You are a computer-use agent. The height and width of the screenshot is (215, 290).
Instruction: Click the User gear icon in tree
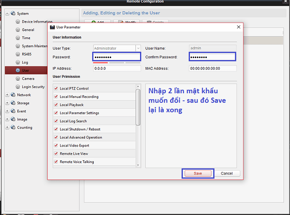coord(18,71)
